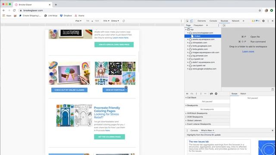Open the Link Ninja bookmark
This screenshot has width=276, height=155.
tap(51, 15)
